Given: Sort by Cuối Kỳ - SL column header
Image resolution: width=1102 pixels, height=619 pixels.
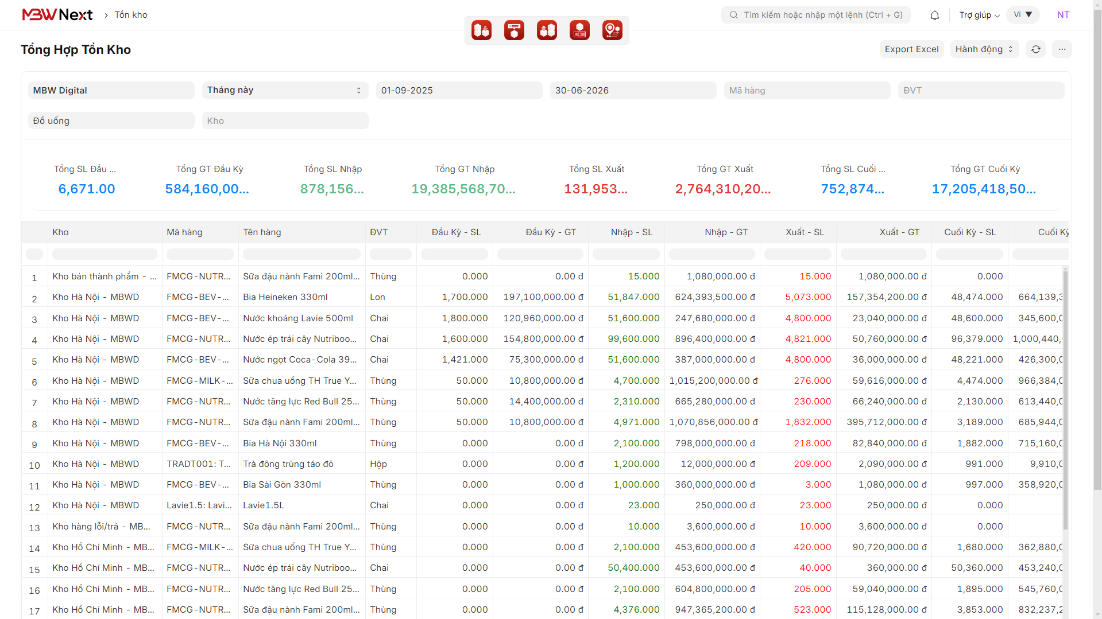Looking at the screenshot, I should (969, 232).
